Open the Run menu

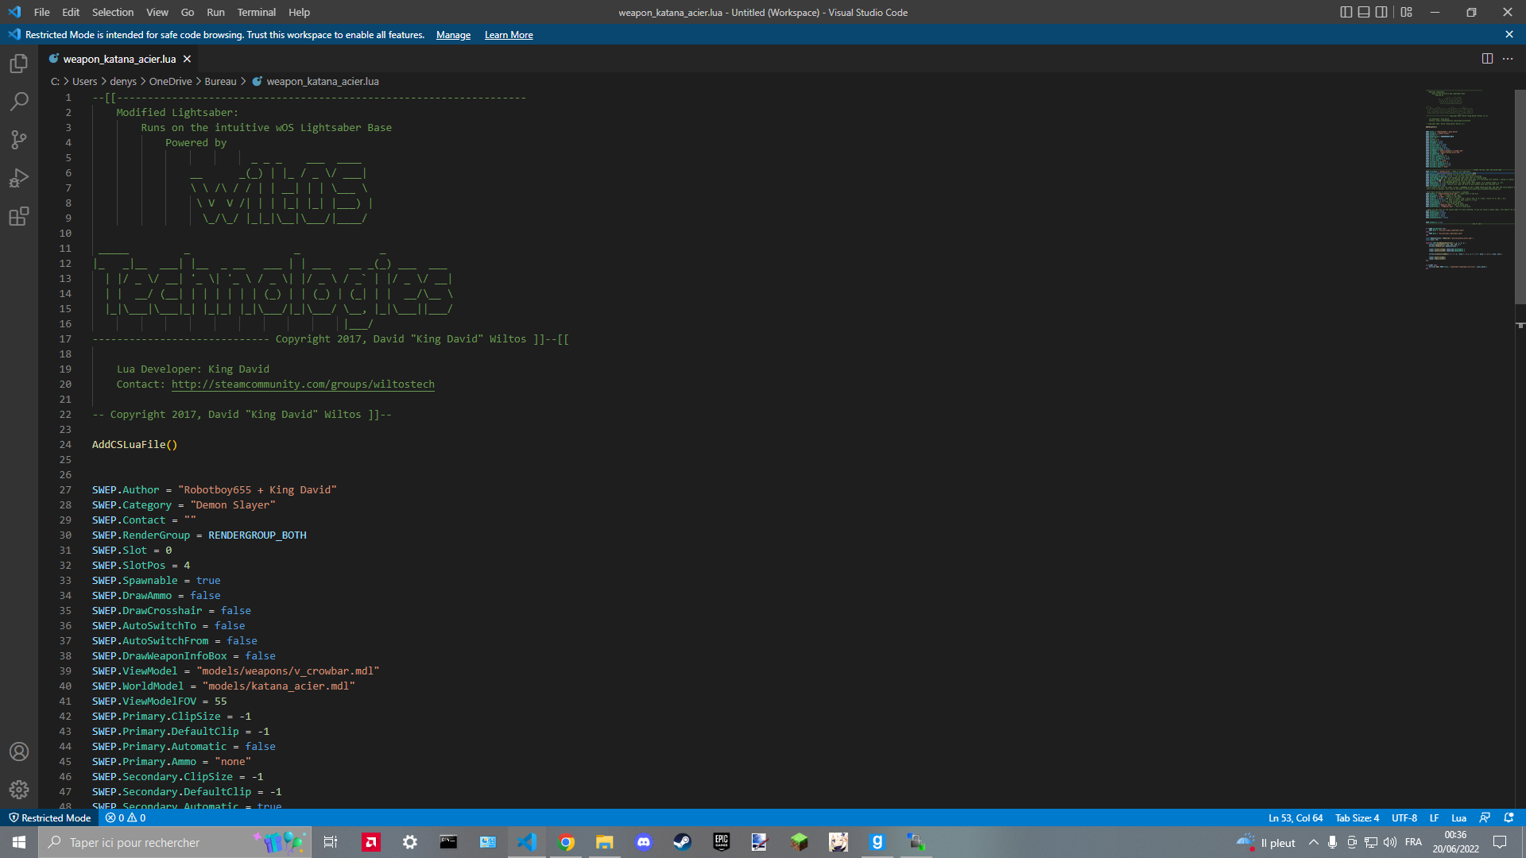pos(215,12)
